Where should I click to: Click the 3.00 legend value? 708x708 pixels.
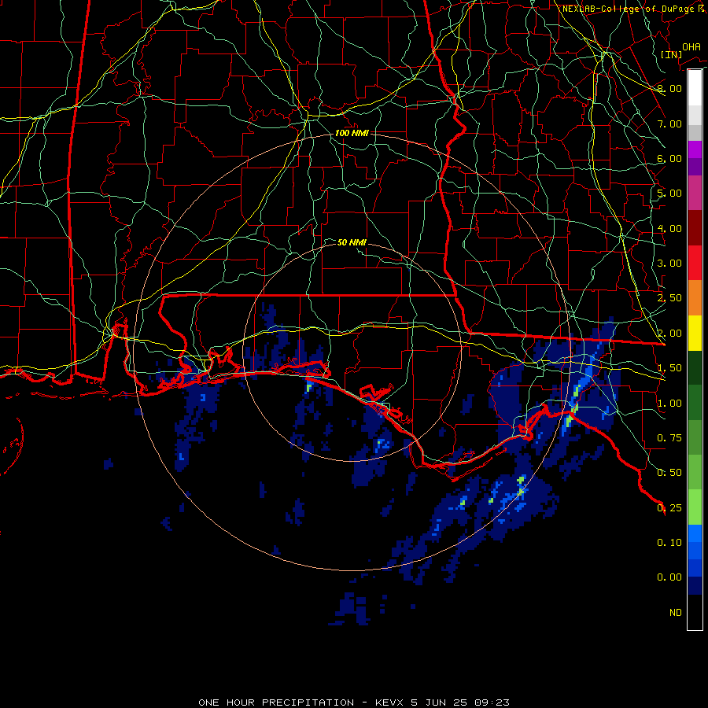pos(669,264)
